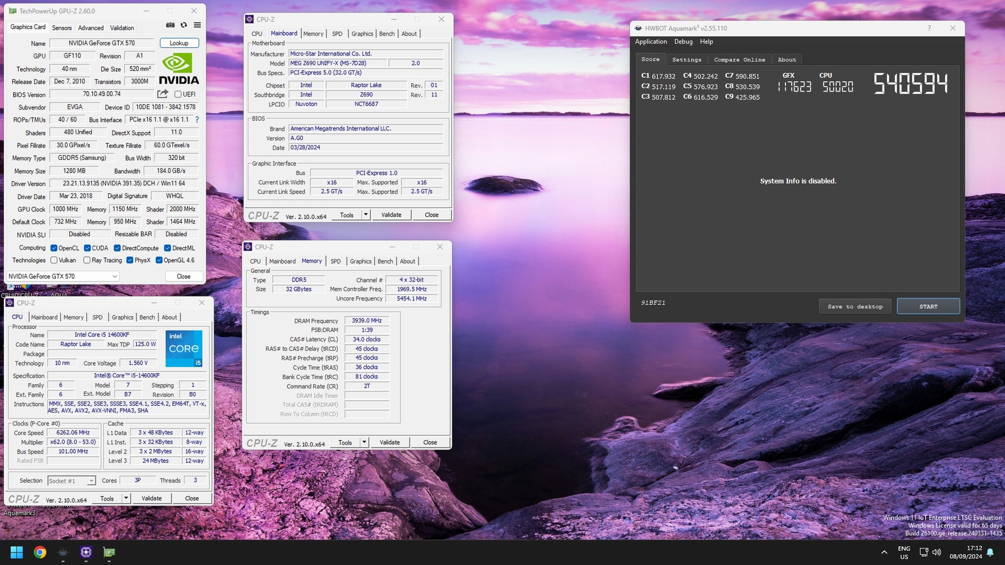This screenshot has width=1005, height=565.
Task: Open the Debug menu in Aquamark
Action: coord(683,42)
